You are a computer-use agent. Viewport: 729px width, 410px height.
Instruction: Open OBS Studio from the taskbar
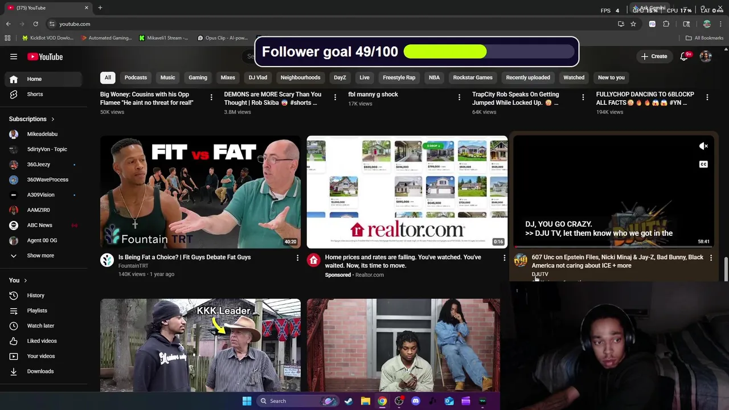[x=399, y=401]
